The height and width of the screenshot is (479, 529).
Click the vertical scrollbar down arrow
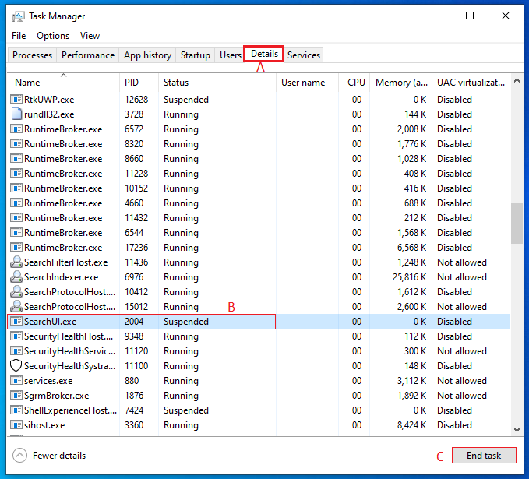(517, 428)
